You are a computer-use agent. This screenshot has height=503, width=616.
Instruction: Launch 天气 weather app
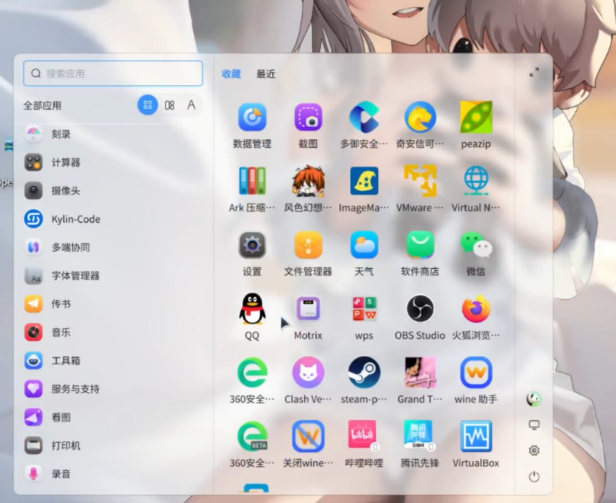pos(364,245)
